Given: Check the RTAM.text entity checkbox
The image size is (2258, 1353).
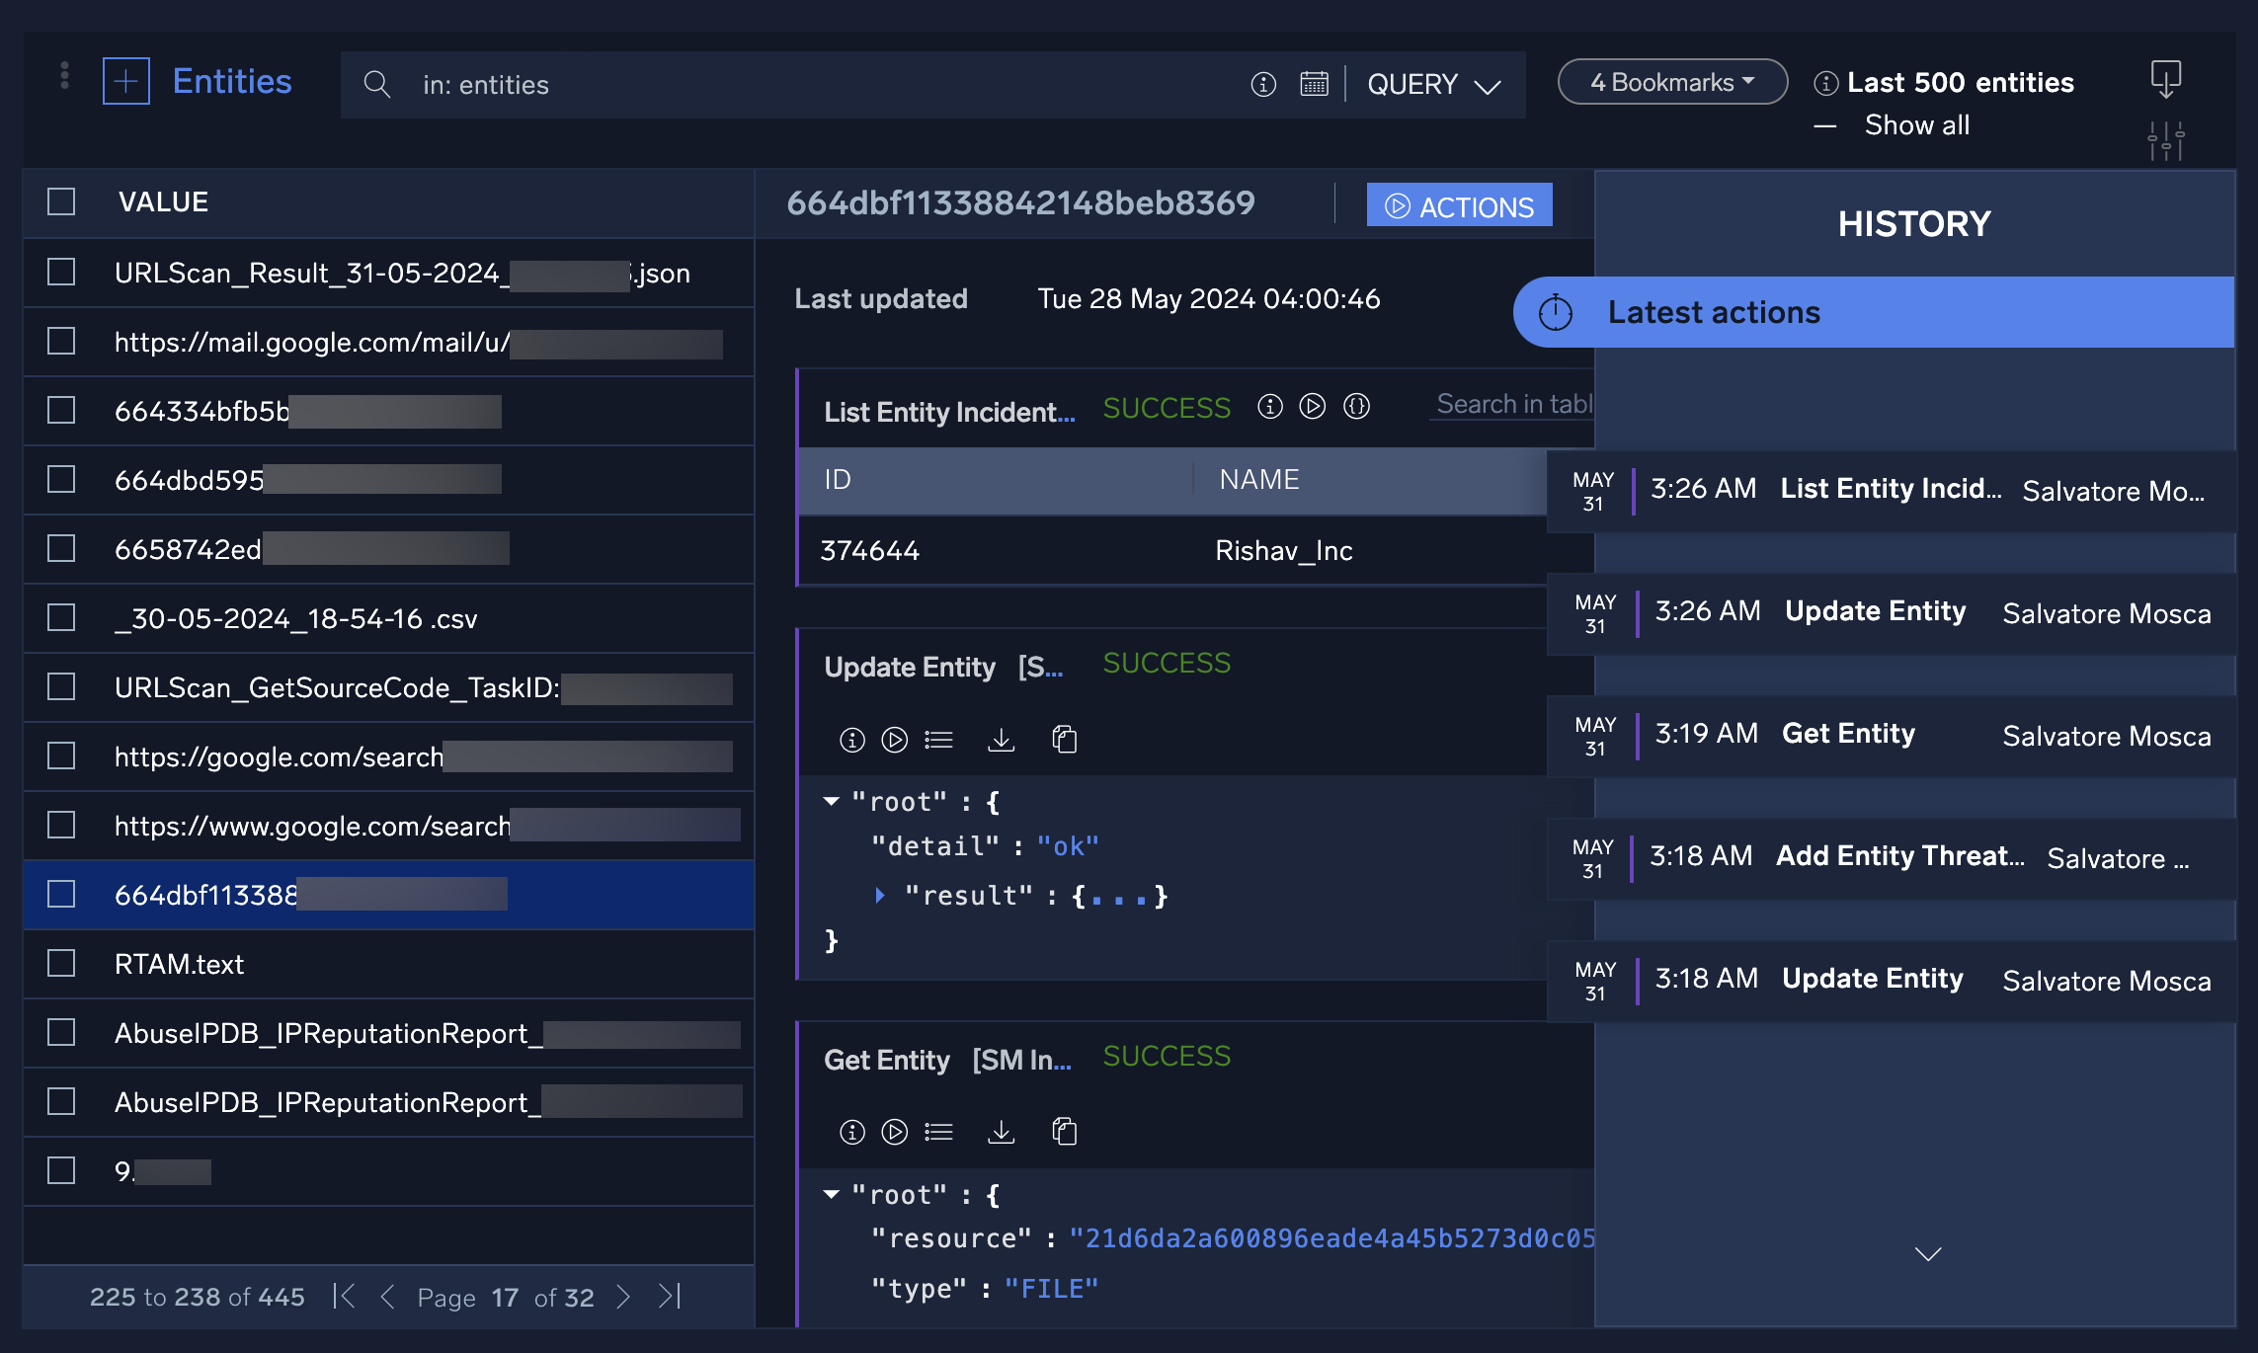Looking at the screenshot, I should pyautogui.click(x=61, y=964).
